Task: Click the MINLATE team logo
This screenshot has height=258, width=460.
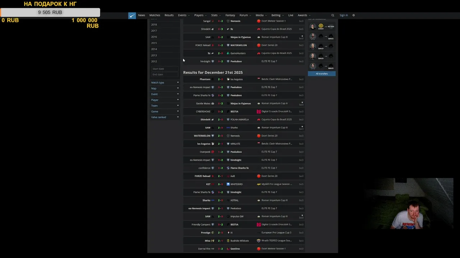Action: click(228, 144)
